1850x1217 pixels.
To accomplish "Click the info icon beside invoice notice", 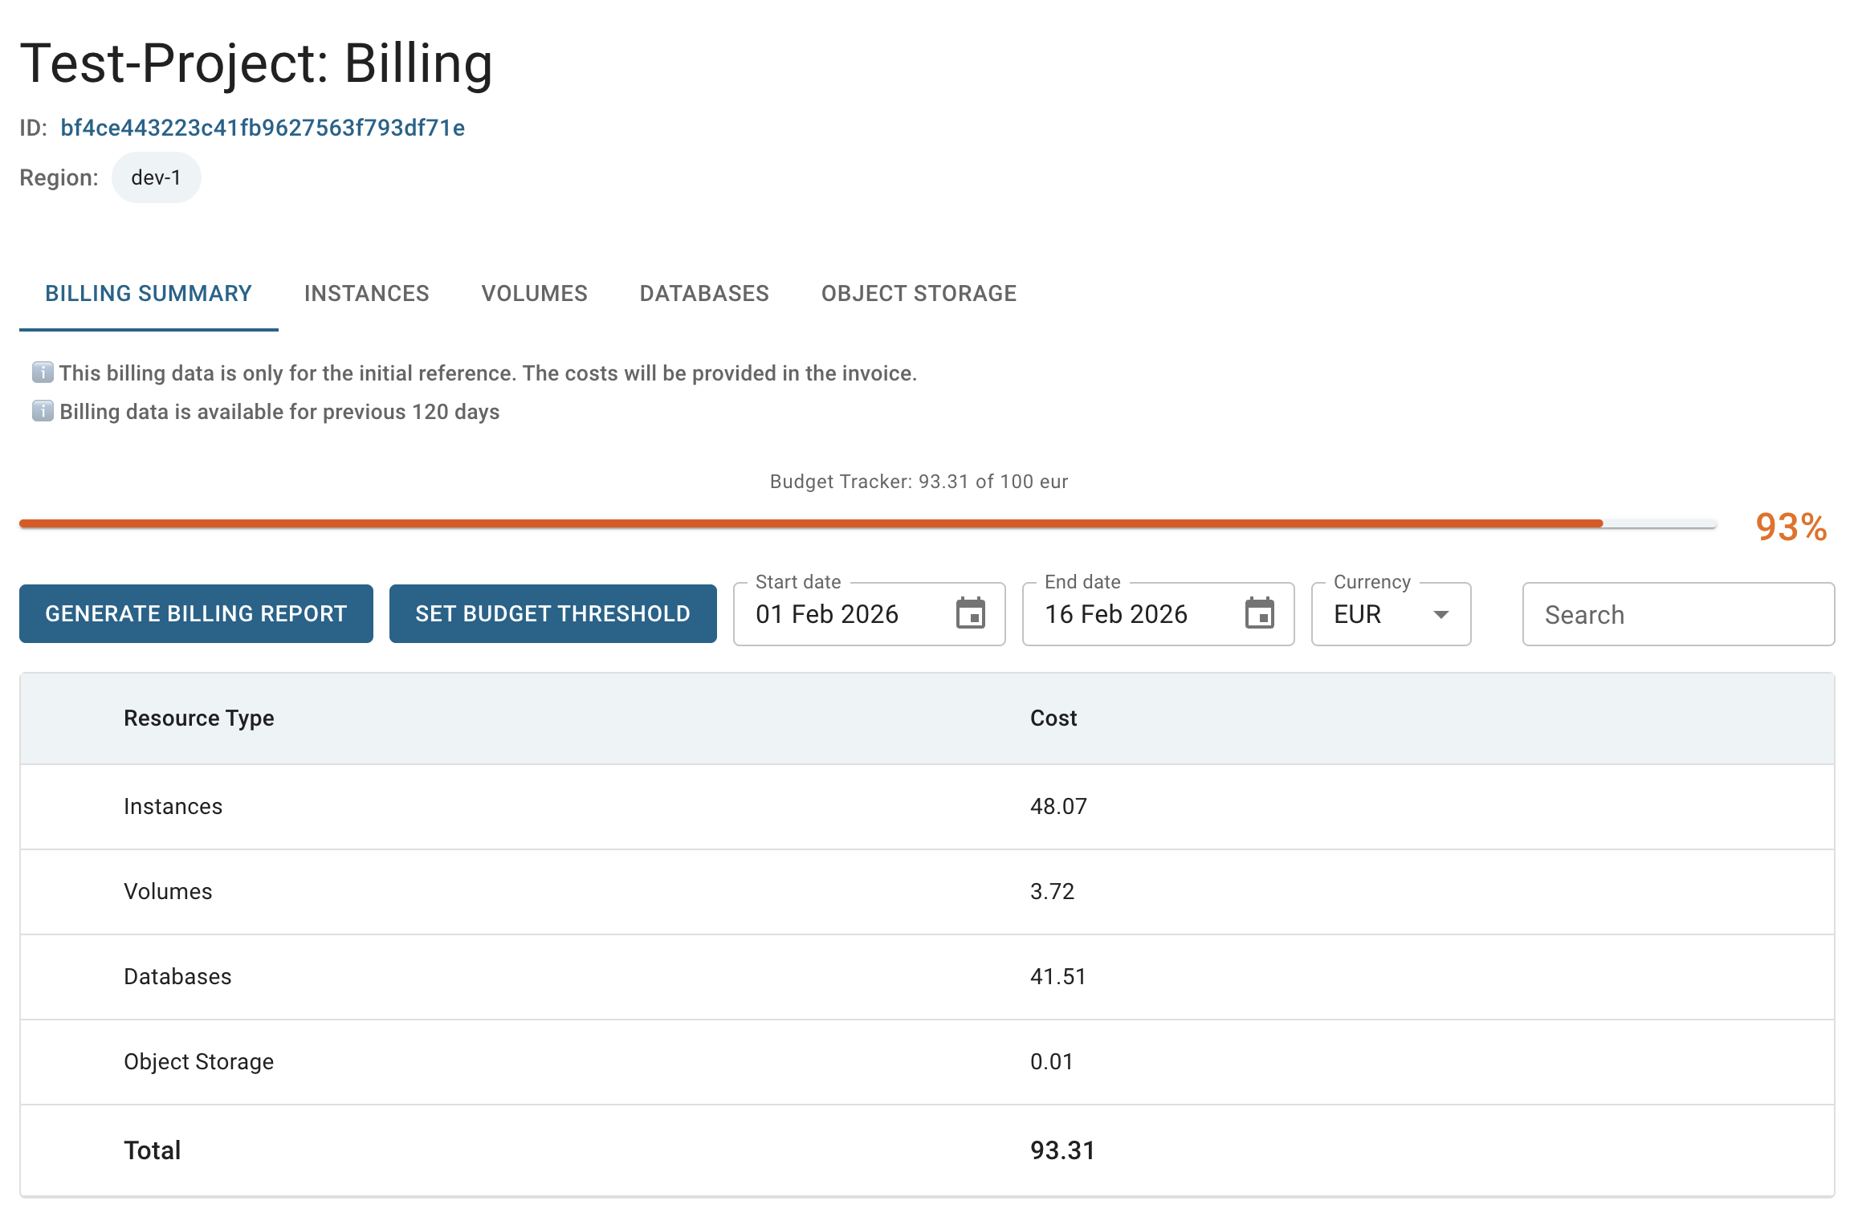I will 43,372.
